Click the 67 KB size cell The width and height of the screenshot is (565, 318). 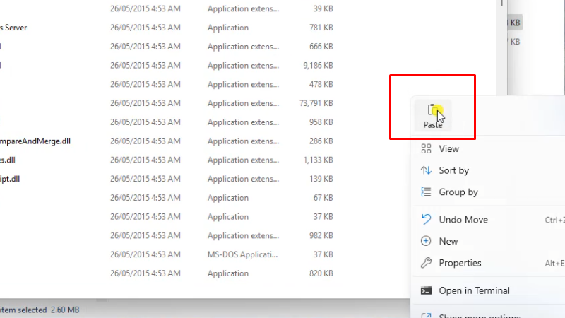tap(323, 198)
